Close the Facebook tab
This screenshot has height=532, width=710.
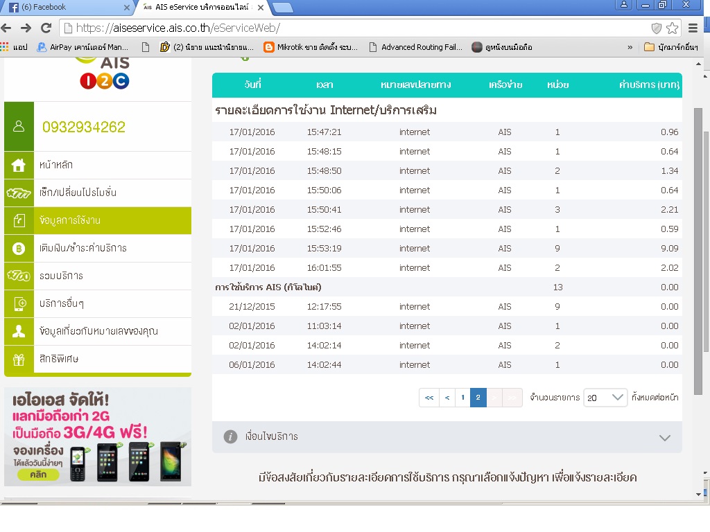127,7
